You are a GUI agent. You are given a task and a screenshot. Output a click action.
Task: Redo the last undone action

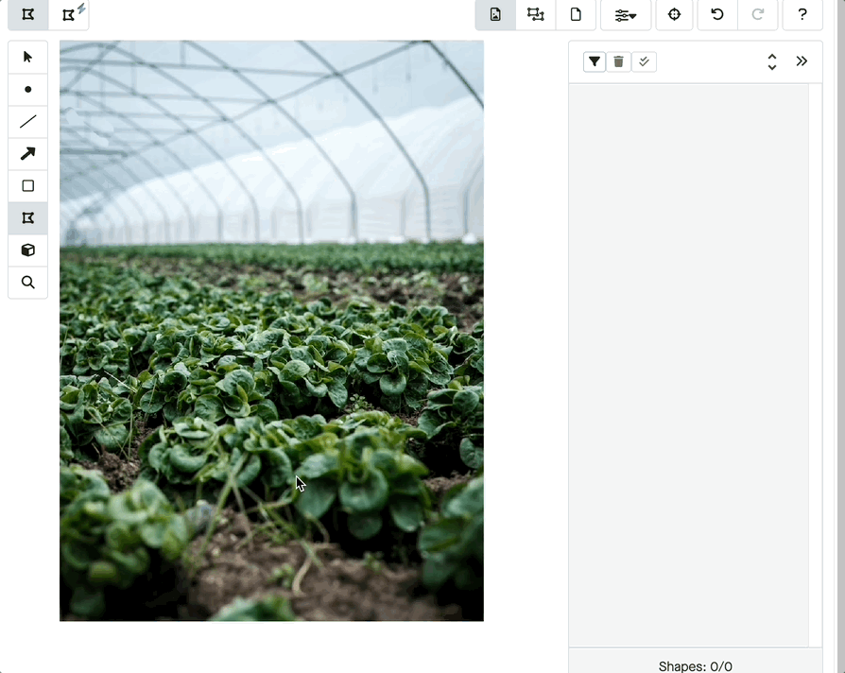tap(758, 14)
